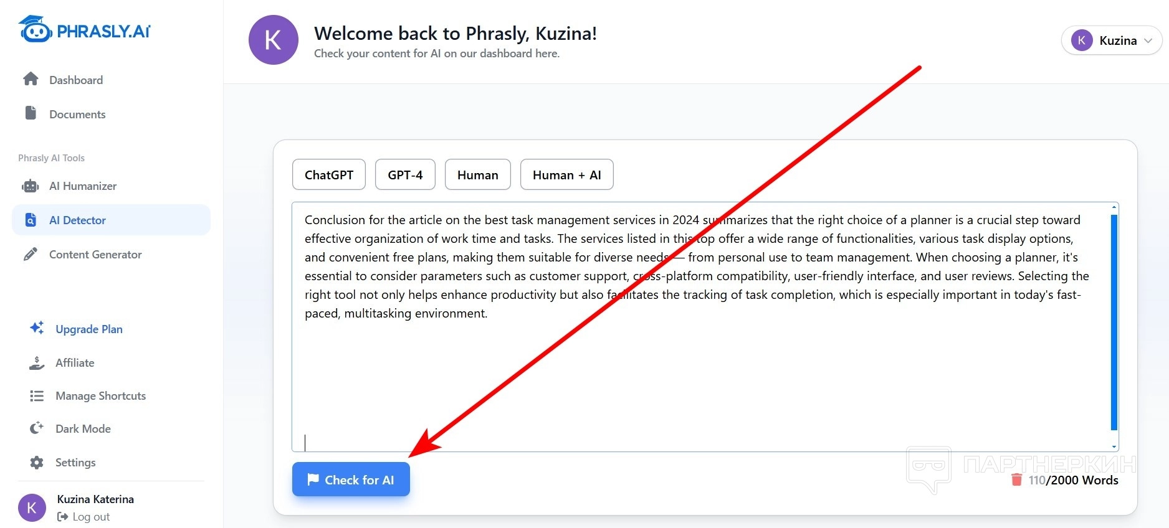Click the red trash icon to clear text
Screen dimensions: 1169x528
point(1016,479)
